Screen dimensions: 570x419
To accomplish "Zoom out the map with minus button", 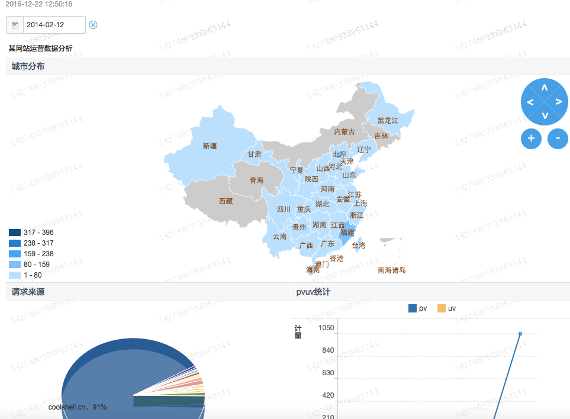I will tap(558, 138).
